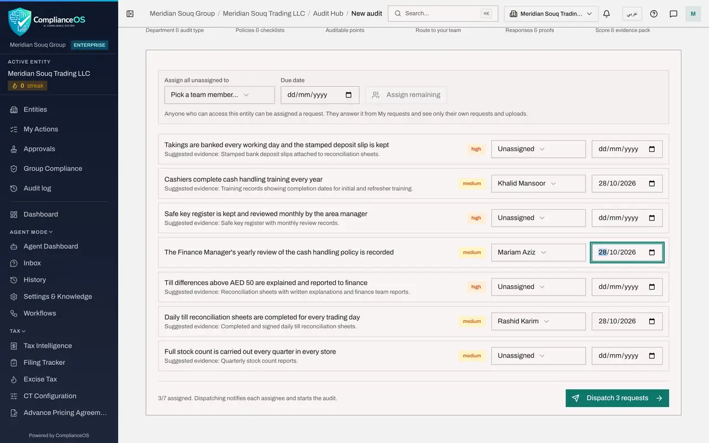The image size is (709, 443).
Task: Open assignee dropdown for Full stock count row
Action: tap(538, 356)
